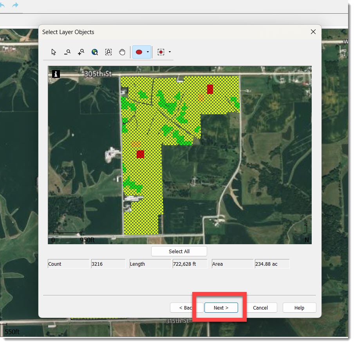Screen dimensions: 354x344
Task: Select the arrow pointer tool
Action: [x=54, y=52]
